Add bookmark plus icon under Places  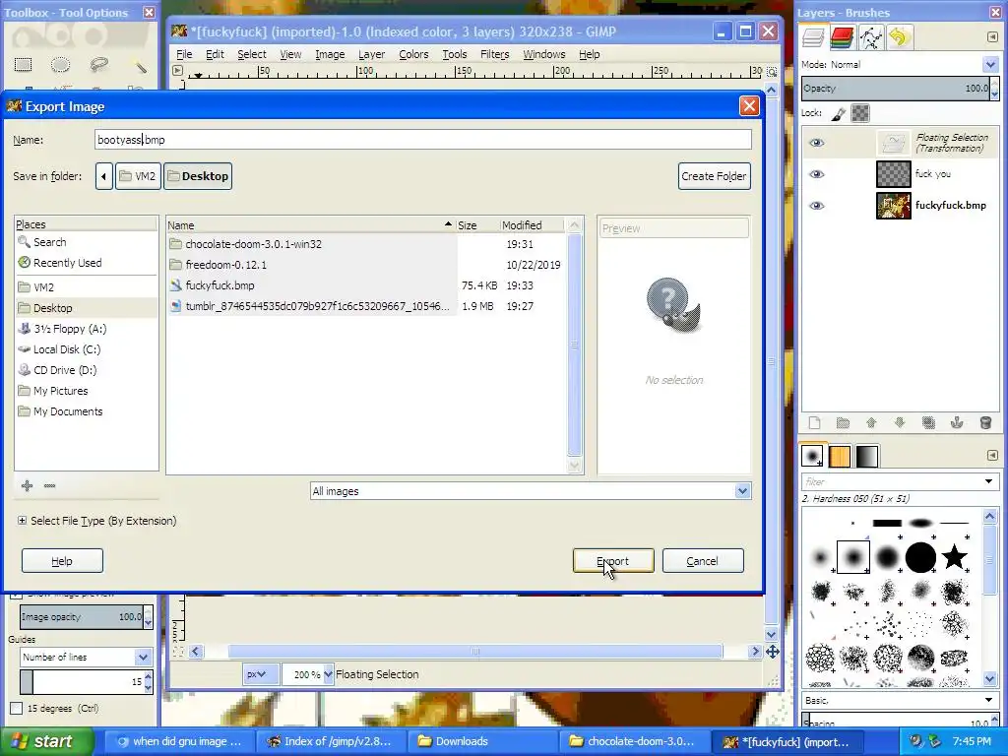click(x=27, y=486)
